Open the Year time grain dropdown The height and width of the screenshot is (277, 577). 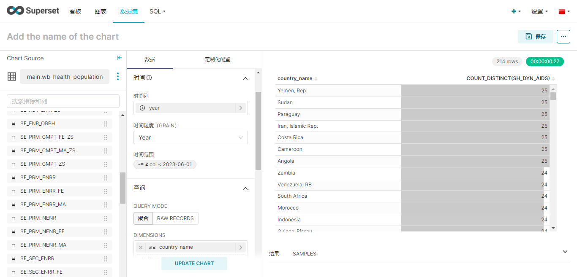(x=191, y=137)
